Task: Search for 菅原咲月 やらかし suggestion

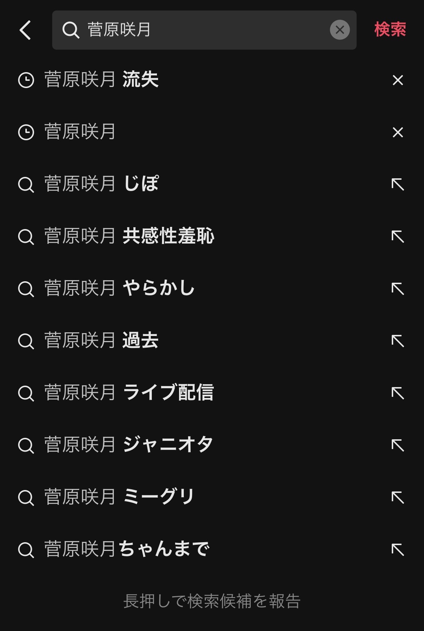Action: pyautogui.click(x=120, y=288)
